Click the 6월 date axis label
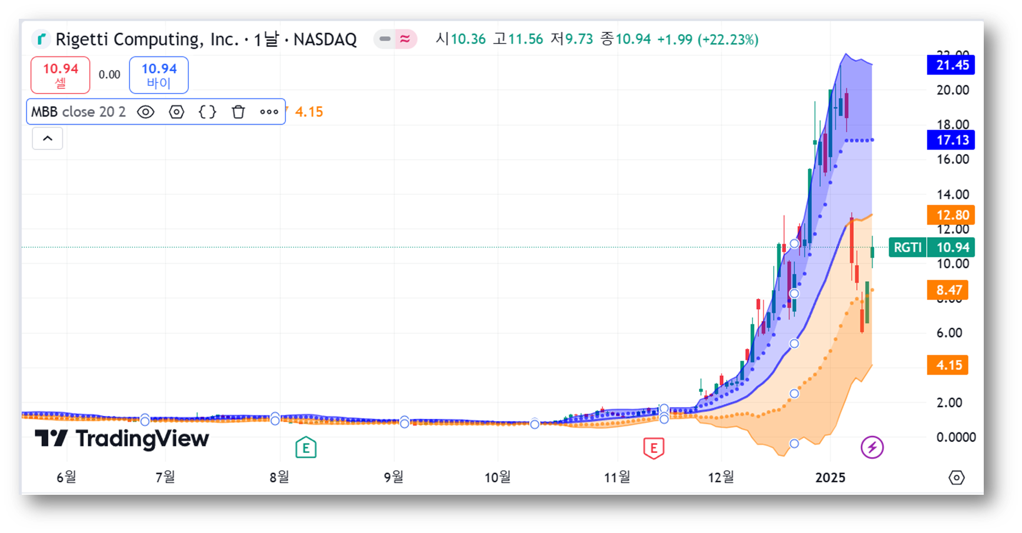Screen dimensions: 1022x533 point(66,477)
